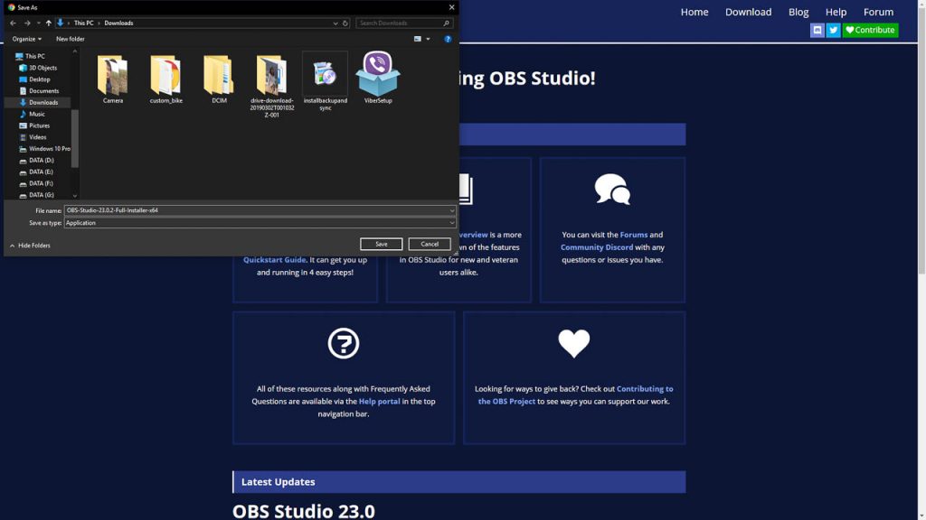Create a New folder
This screenshot has height=520, width=926.
point(71,39)
